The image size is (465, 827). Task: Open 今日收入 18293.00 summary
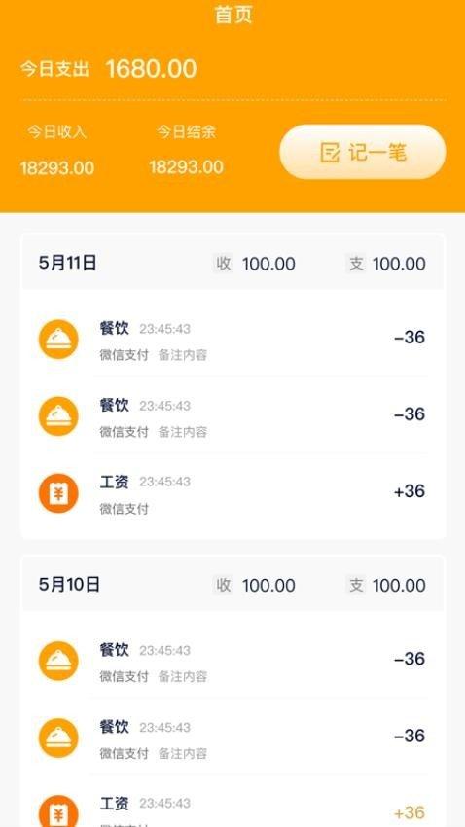pos(57,150)
